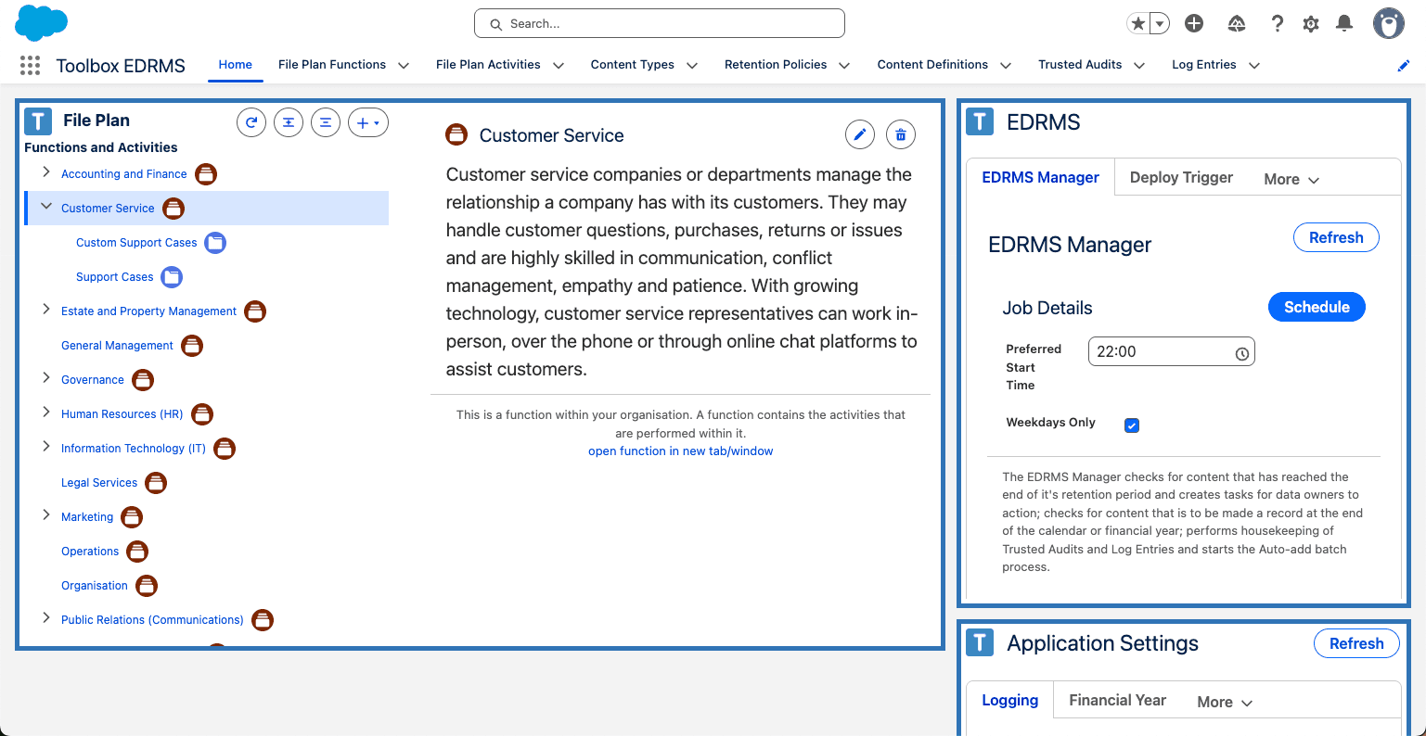Open the File Plan Functions tab
Viewport: 1426px width, 736px height.
(x=332, y=65)
